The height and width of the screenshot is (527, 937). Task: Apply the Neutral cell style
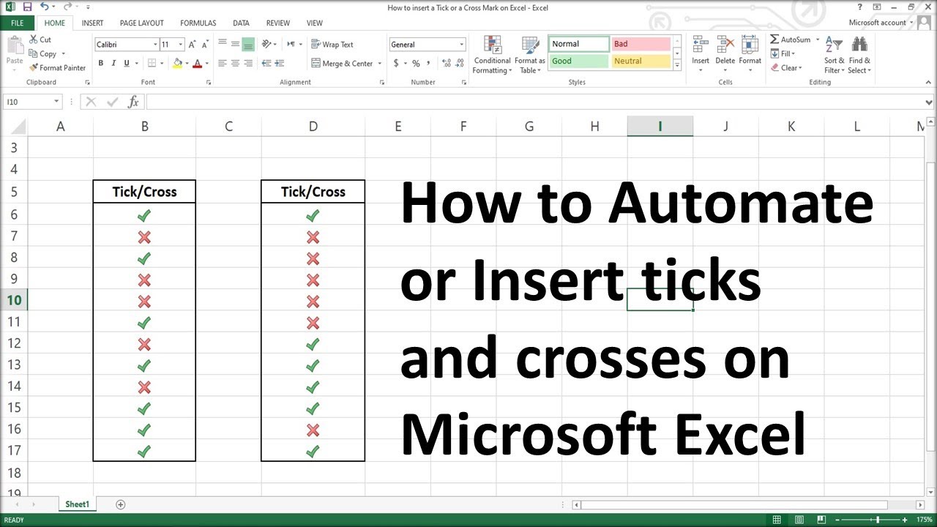(641, 61)
